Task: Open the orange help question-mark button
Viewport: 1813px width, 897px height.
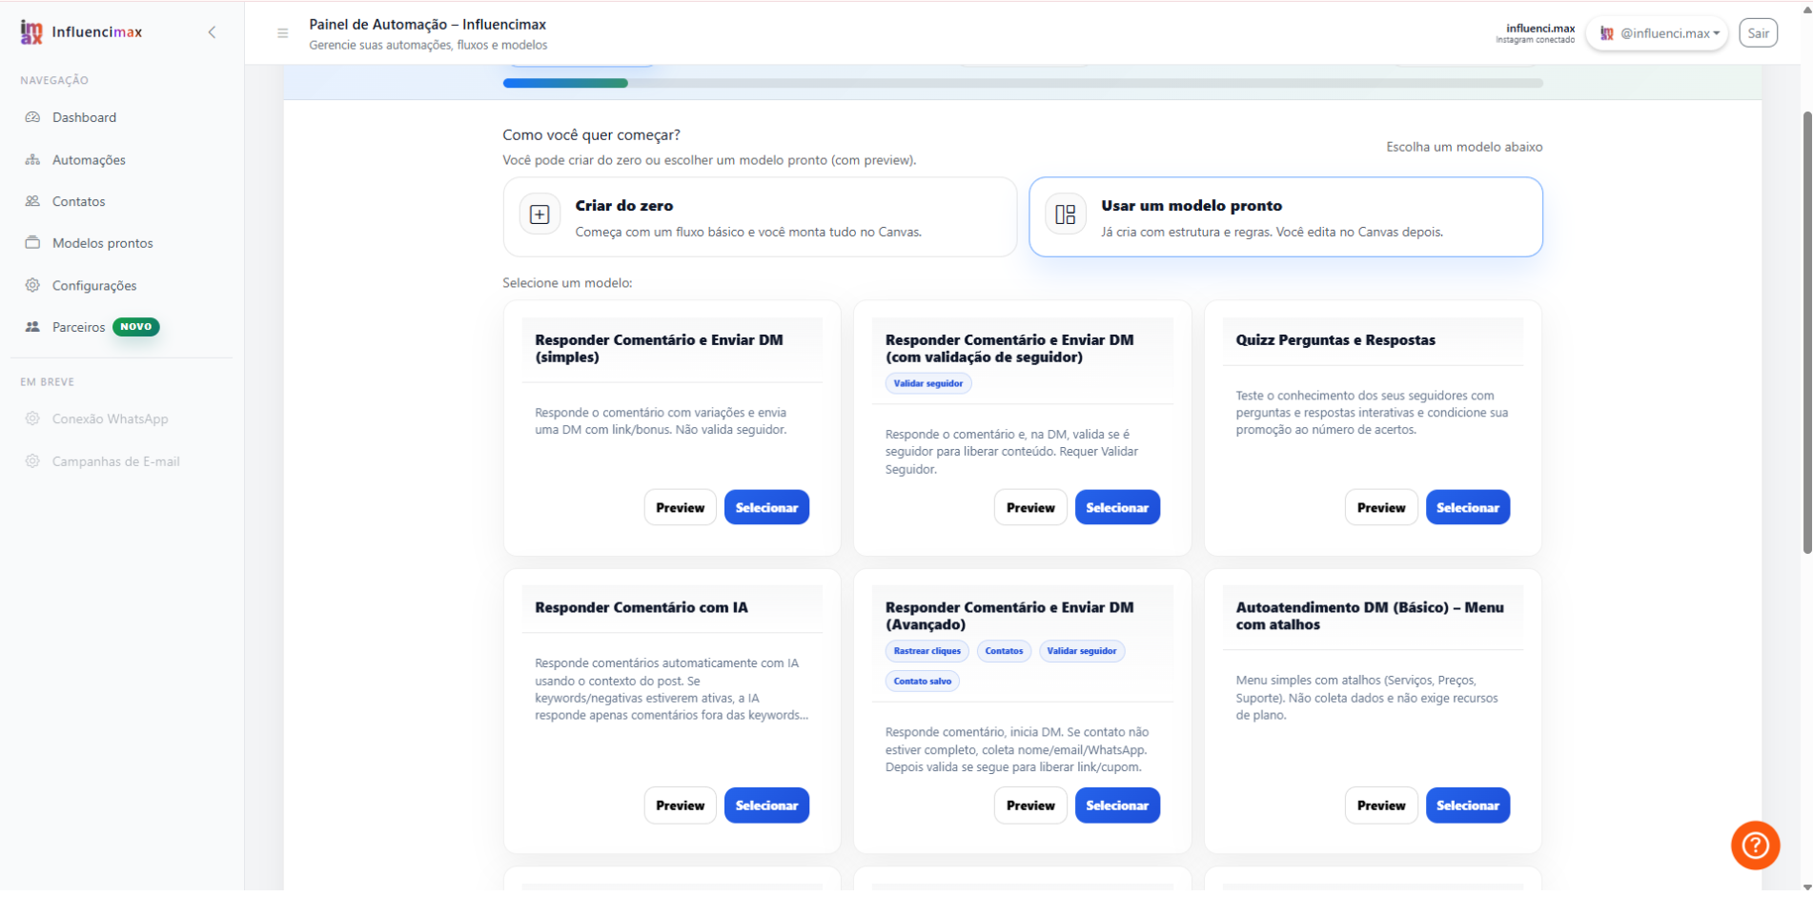Action: click(x=1755, y=846)
